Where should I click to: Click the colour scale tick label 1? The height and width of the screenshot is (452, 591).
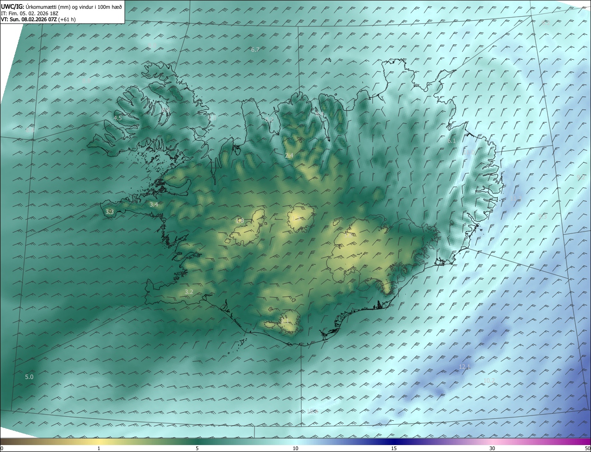tap(99, 448)
